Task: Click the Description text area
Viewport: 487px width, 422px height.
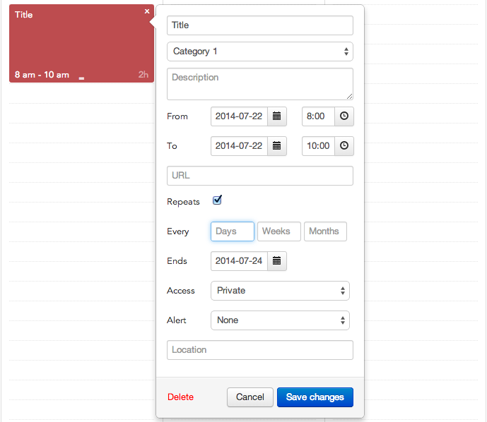Action: [x=260, y=84]
